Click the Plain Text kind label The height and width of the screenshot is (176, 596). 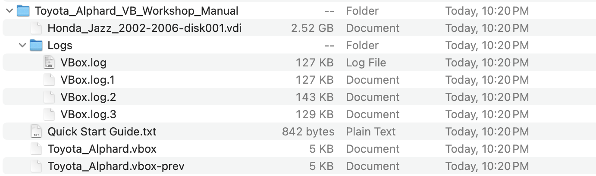[x=370, y=132]
